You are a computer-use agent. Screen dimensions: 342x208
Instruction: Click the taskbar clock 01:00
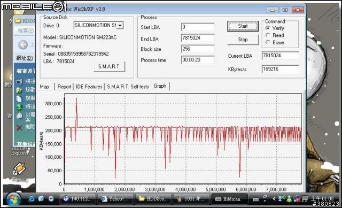(x=322, y=198)
